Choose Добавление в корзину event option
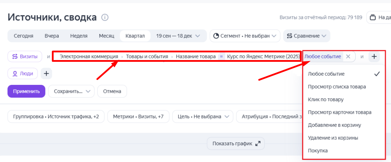The height and width of the screenshot is (162, 391). (x=334, y=125)
